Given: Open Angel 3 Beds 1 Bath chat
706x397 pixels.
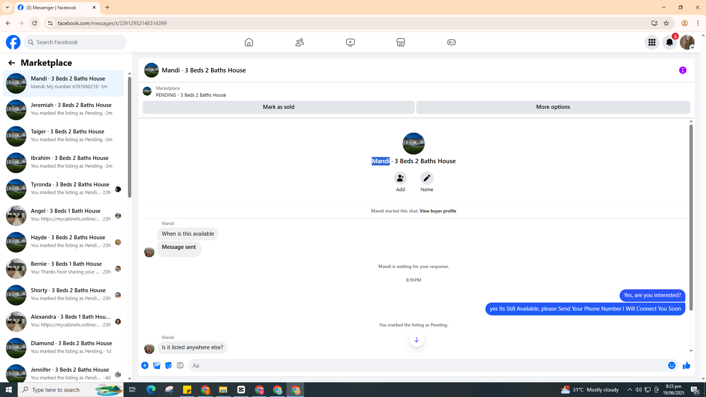Looking at the screenshot, I should tap(64, 216).
